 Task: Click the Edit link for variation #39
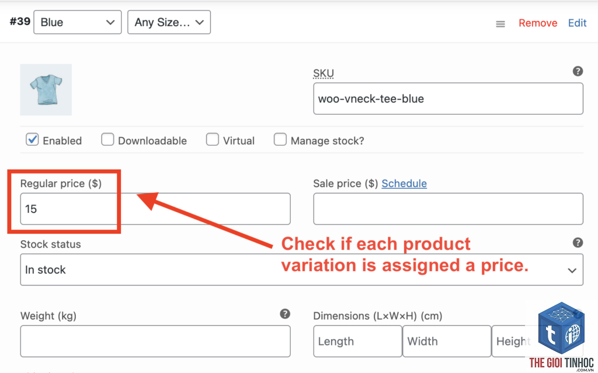(x=577, y=23)
